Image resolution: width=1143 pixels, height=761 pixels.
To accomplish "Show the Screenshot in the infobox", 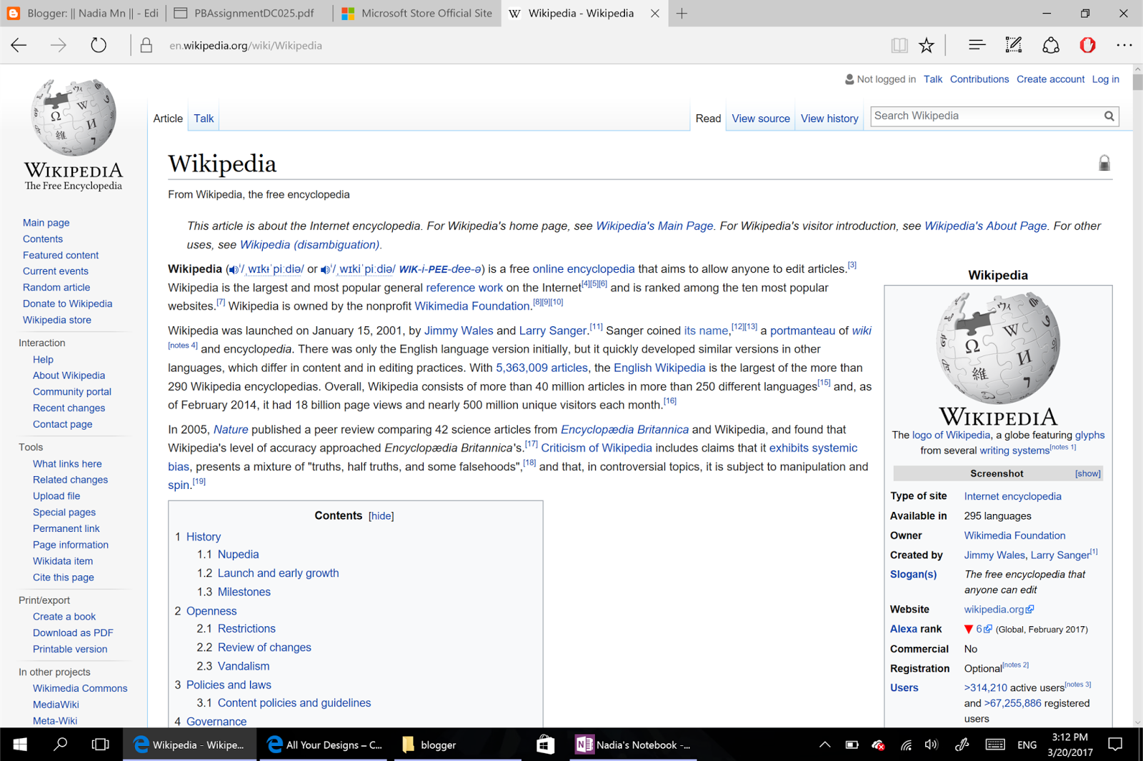I will pos(1087,473).
